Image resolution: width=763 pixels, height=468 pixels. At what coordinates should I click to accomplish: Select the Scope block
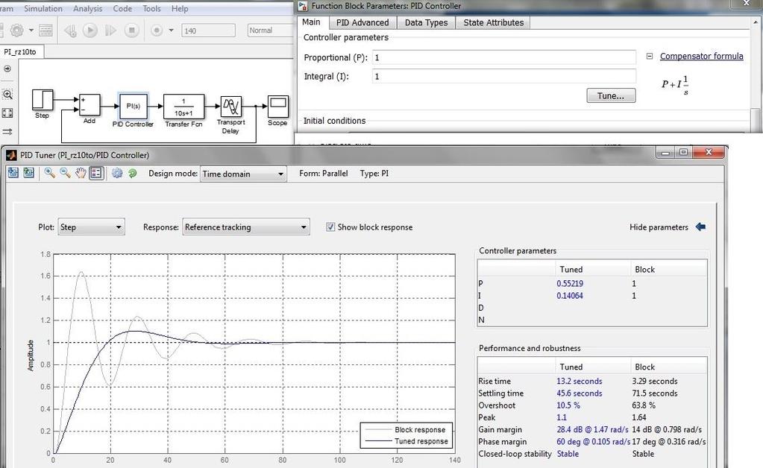point(277,107)
